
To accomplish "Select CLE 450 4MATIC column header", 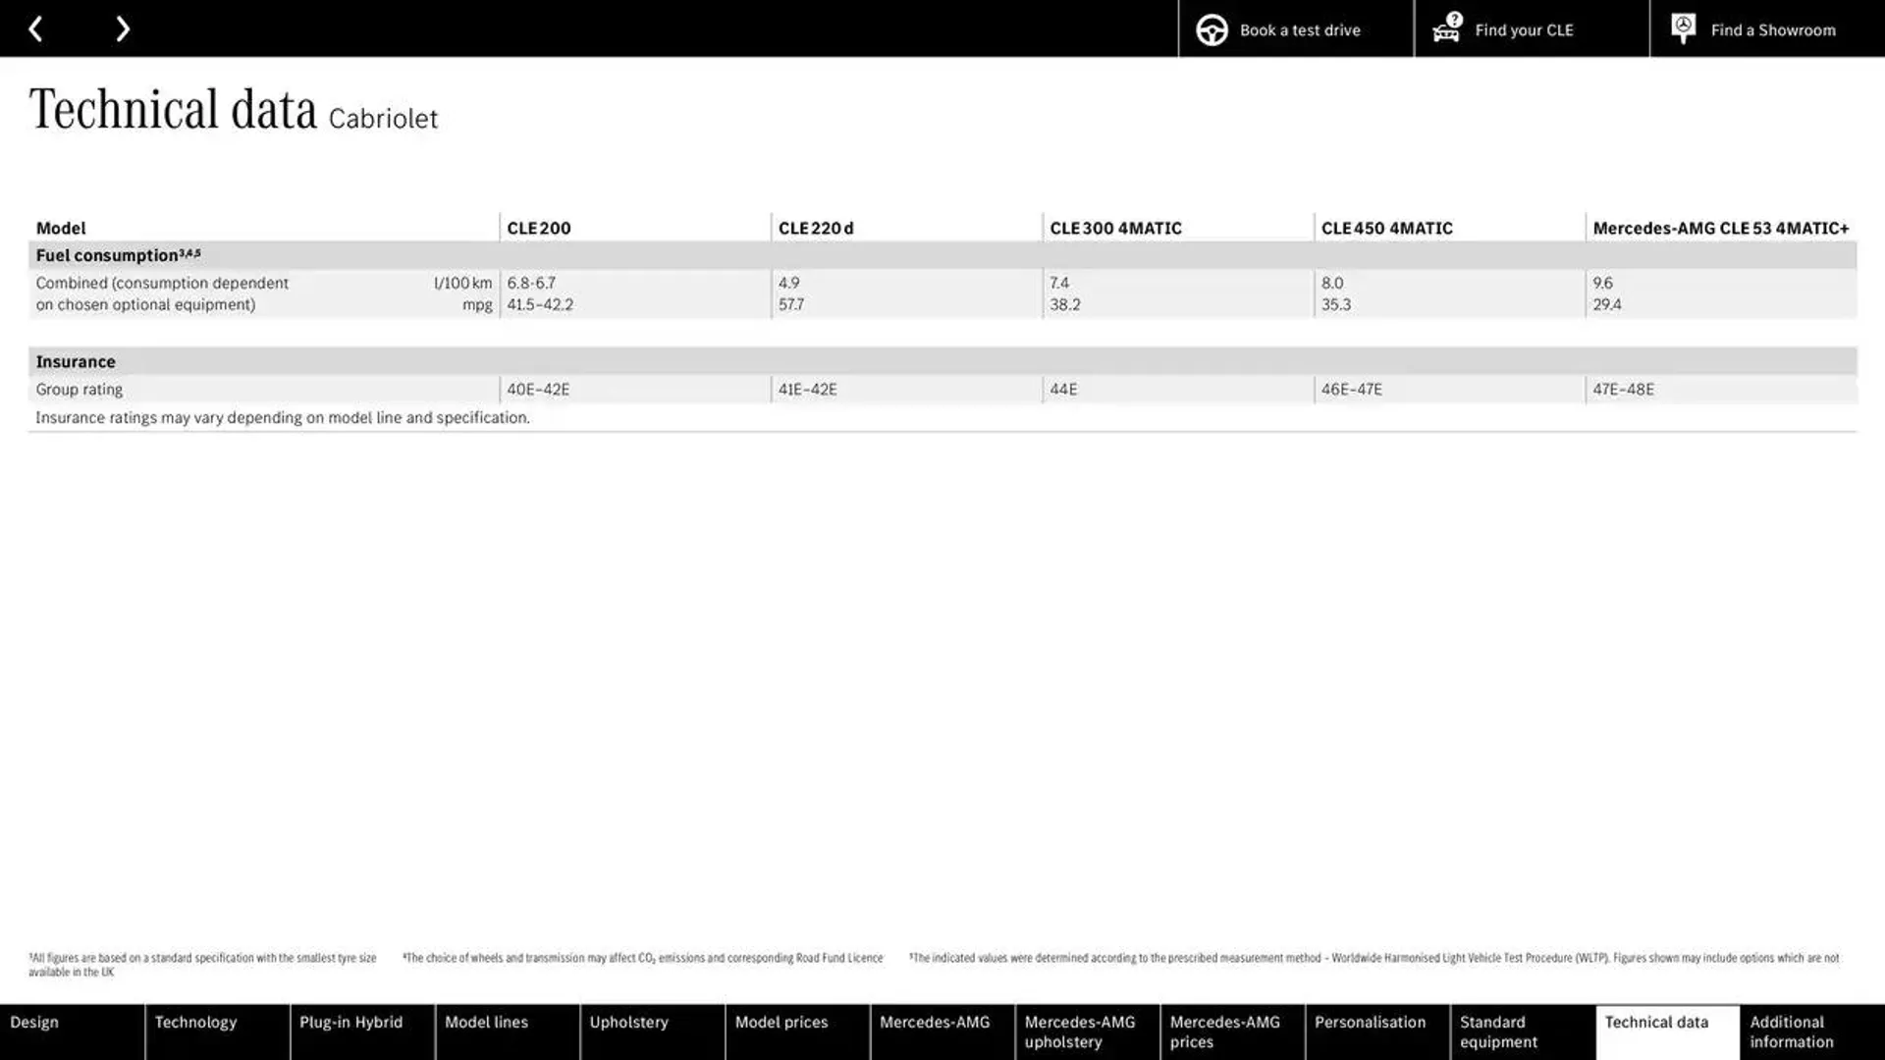I will click(x=1386, y=227).
